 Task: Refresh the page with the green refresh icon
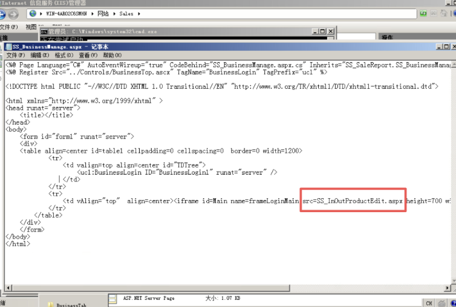(423, 13)
